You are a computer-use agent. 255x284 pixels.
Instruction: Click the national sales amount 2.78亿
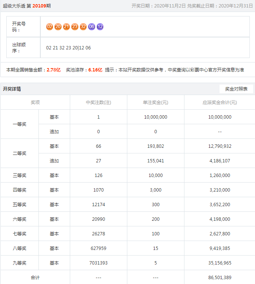pyautogui.click(x=54, y=70)
